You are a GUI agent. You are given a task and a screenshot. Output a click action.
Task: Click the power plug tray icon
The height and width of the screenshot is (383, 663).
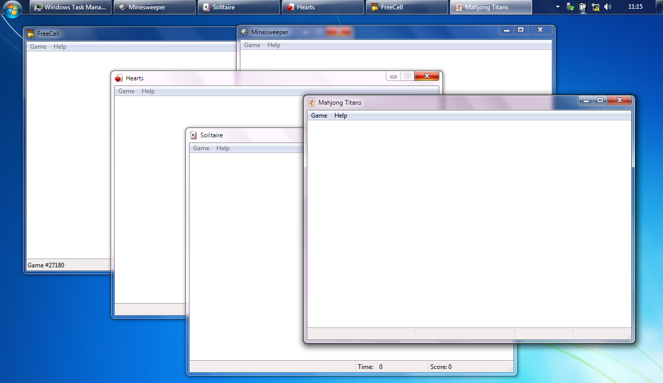click(583, 7)
